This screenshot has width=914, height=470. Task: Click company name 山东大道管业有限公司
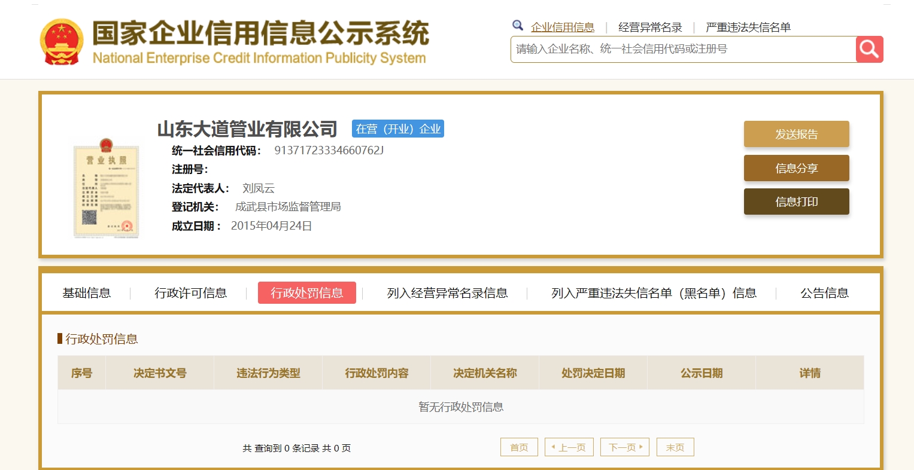[x=247, y=129]
